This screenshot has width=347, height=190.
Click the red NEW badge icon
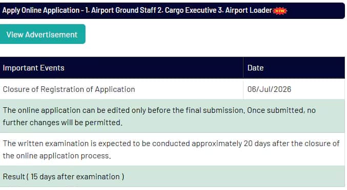point(280,11)
